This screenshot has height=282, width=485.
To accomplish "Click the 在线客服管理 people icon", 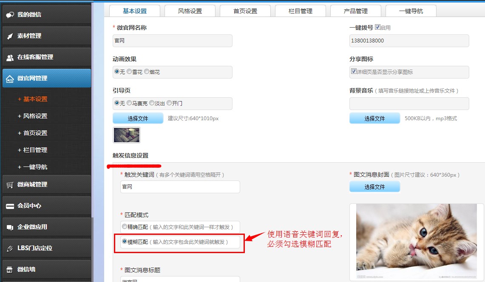I will [10, 57].
